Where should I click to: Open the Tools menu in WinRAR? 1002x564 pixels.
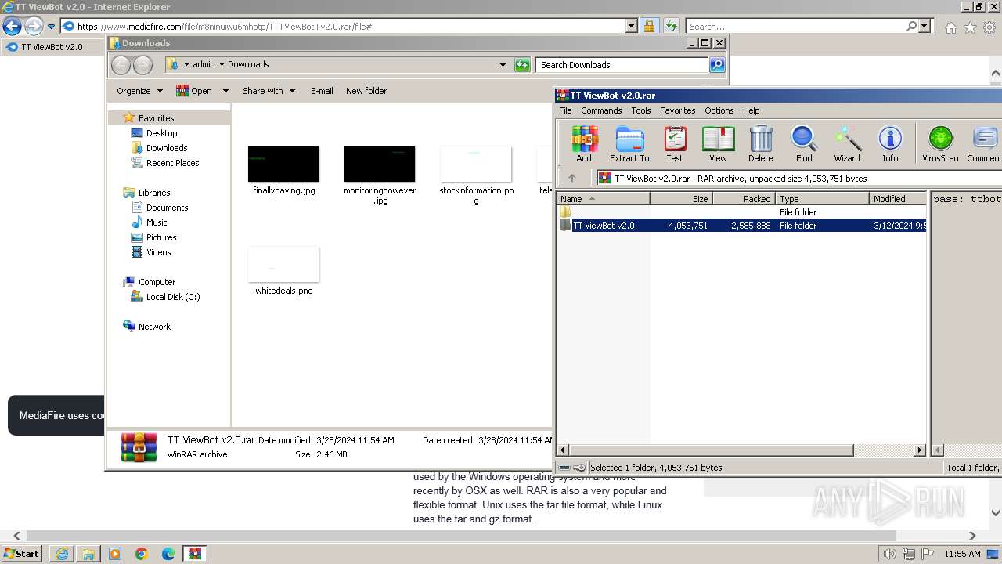click(641, 110)
